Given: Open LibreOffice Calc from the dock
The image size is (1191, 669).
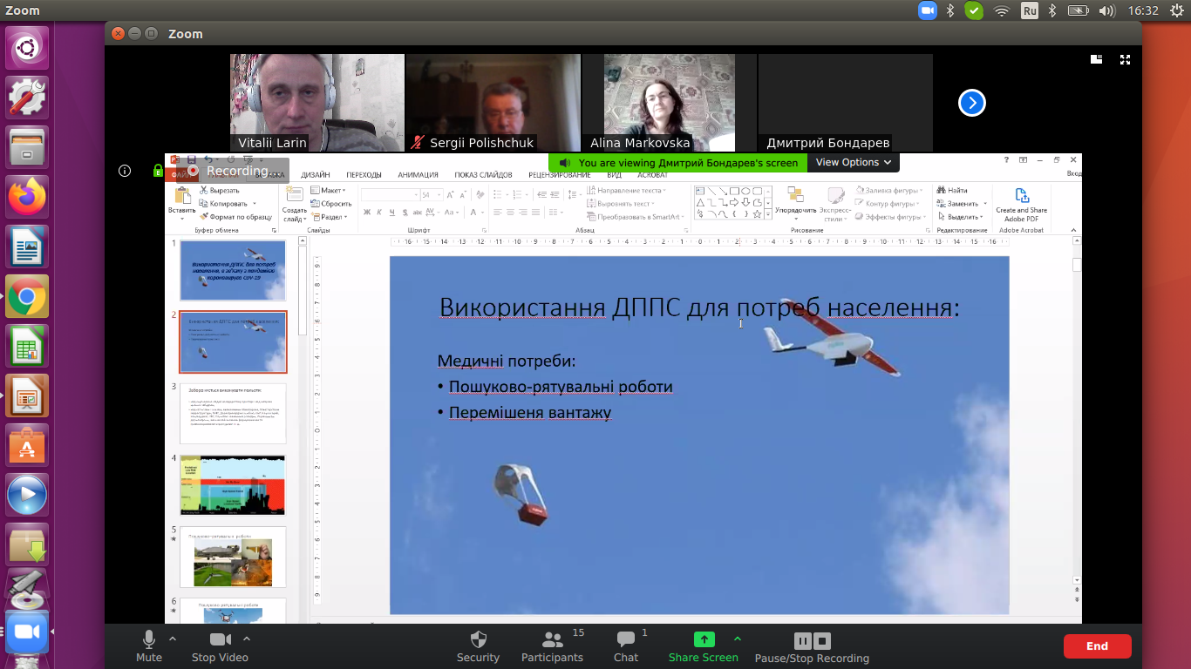Looking at the screenshot, I should click(27, 347).
